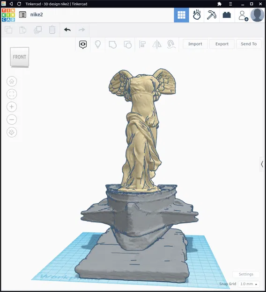This screenshot has height=292, width=266.
Task: Go back with the browser back arrow
Action: click(11, 4)
